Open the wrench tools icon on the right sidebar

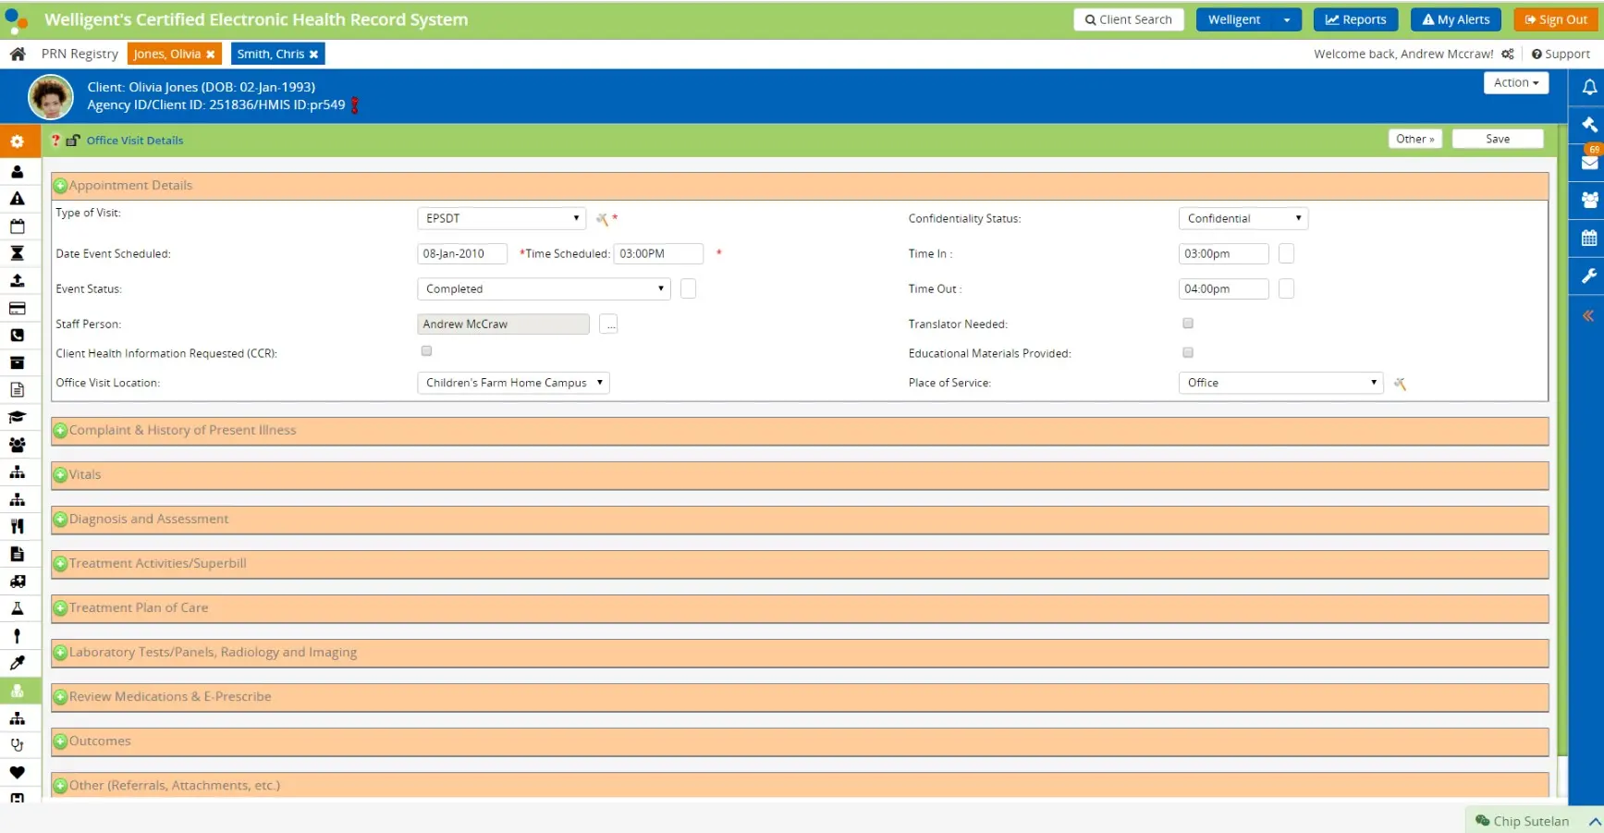pyautogui.click(x=1589, y=276)
